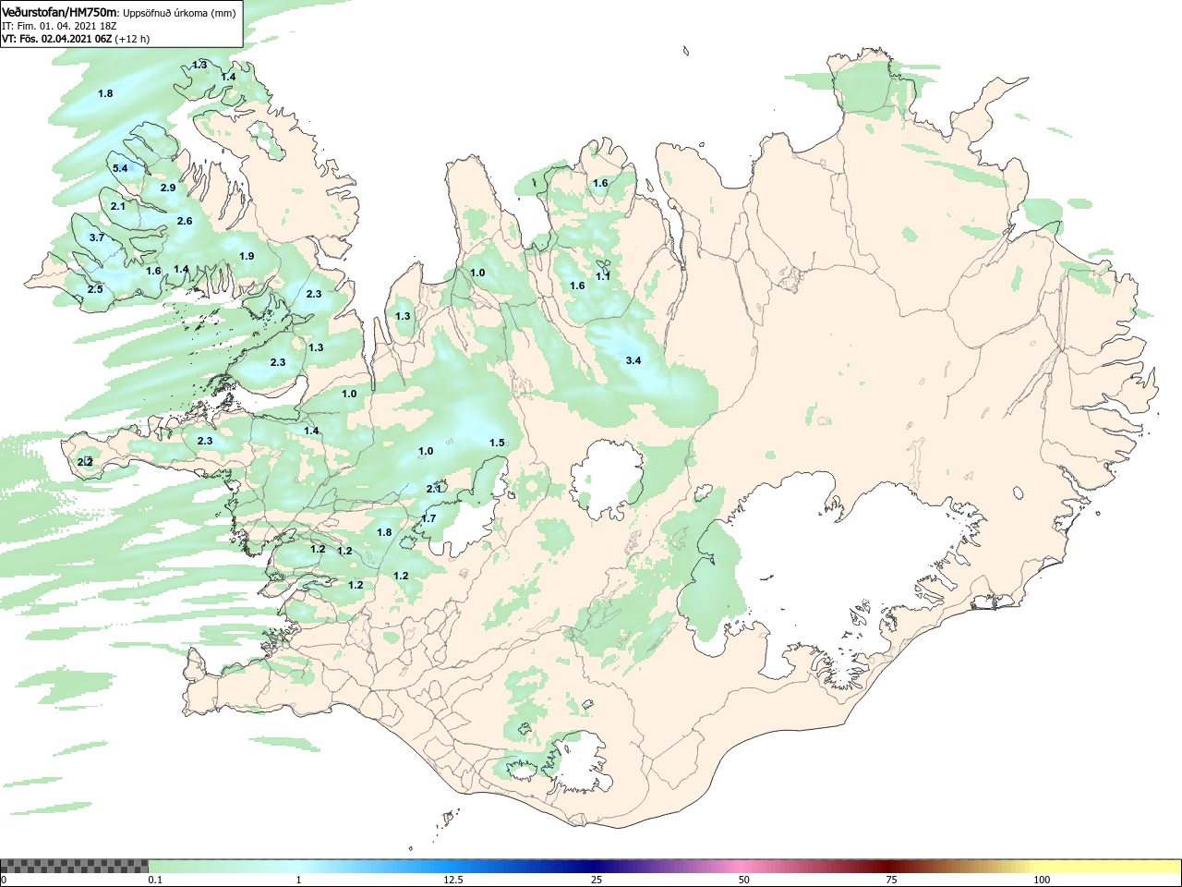Click the 2.9 precipitation value
This screenshot has width=1182, height=887.
[x=167, y=188]
